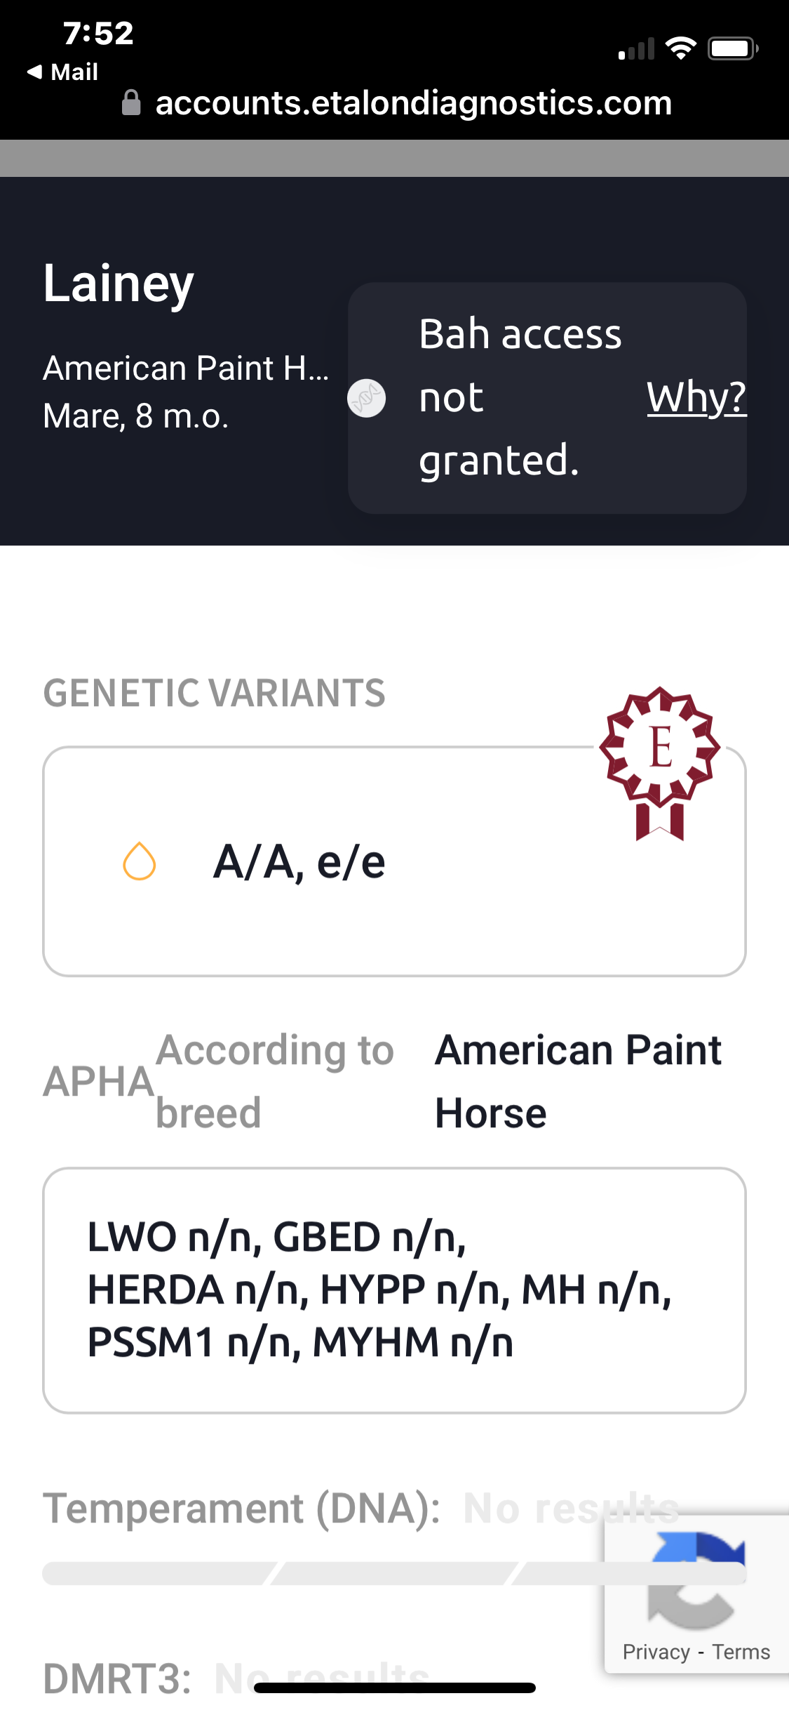This screenshot has width=789, height=1710.
Task: Tap the Wi-Fi status icon
Action: (x=680, y=48)
